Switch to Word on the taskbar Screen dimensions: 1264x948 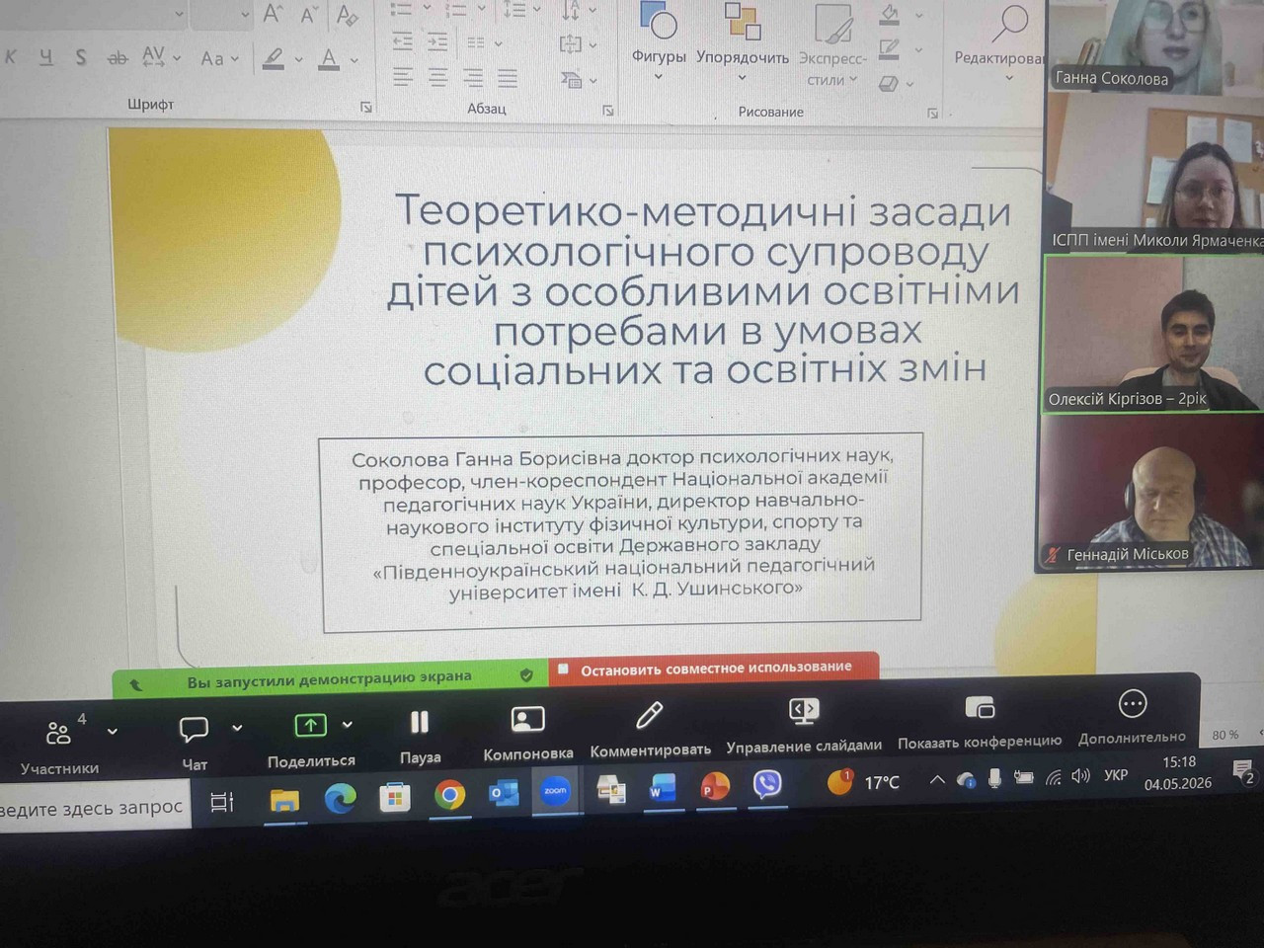[x=663, y=788]
